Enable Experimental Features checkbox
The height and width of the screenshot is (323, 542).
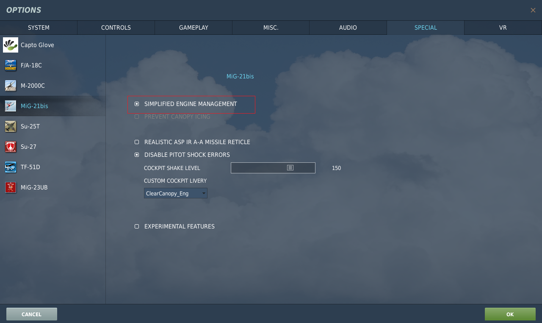[137, 226]
